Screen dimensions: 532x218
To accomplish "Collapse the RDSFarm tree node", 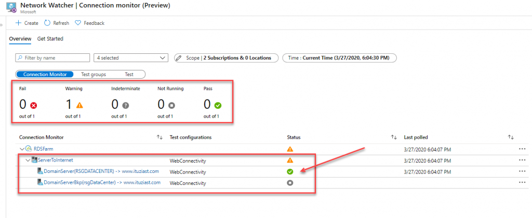I will coord(22,149).
